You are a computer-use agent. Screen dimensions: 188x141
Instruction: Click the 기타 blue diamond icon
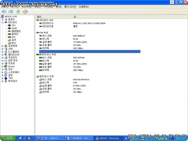click(x=6, y=78)
